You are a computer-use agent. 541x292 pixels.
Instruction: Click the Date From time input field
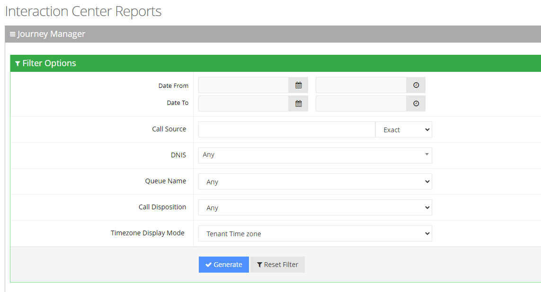click(361, 86)
